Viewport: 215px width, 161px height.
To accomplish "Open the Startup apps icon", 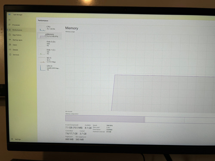I will coord(10,40).
